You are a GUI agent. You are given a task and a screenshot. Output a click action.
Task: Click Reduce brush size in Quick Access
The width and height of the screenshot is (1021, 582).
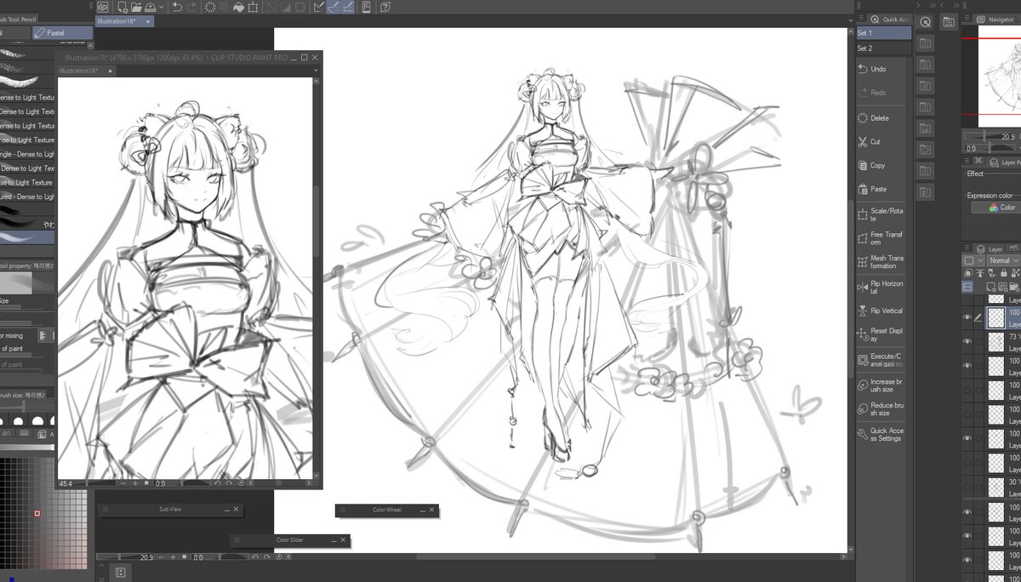click(x=881, y=409)
